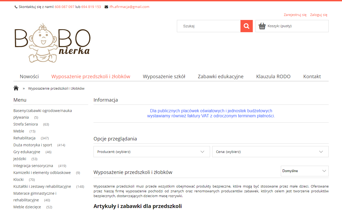The image size is (342, 212).
Task: Open the Rehabilitacja category in Menu
Action: (24, 138)
